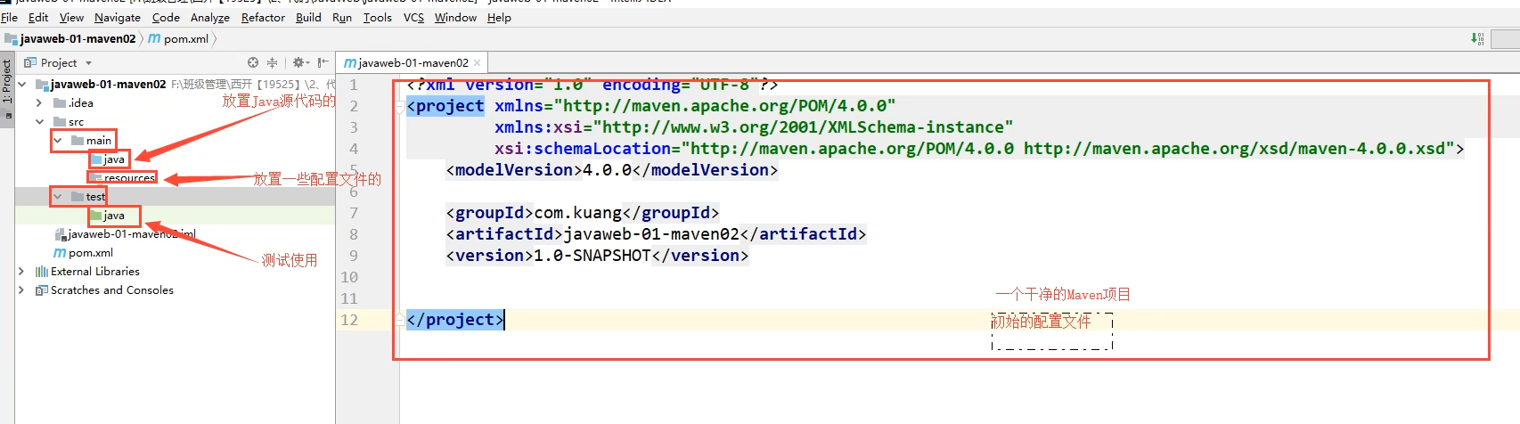Screen dimensions: 1520x424
Task: Select Scratches and Consoles node
Action: pyautogui.click(x=112, y=290)
